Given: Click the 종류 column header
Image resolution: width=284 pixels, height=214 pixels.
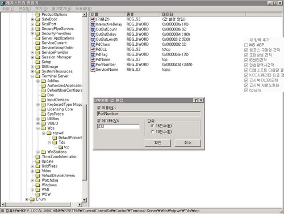Looking at the screenshot, I should 143,15.
